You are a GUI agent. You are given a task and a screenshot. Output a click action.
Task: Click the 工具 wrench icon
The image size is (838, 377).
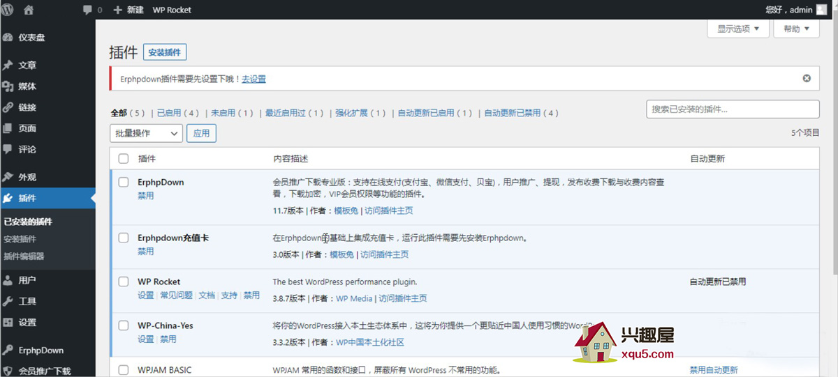8,301
